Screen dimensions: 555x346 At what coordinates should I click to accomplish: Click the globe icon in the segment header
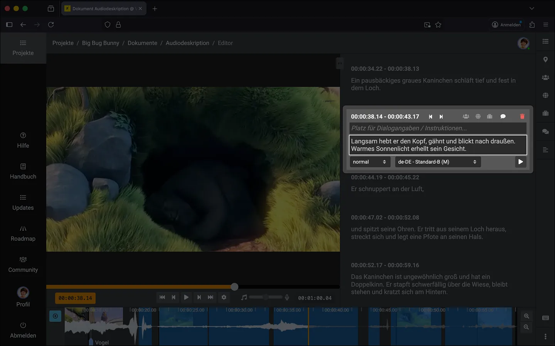click(478, 116)
